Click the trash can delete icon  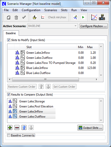point(16,17)
